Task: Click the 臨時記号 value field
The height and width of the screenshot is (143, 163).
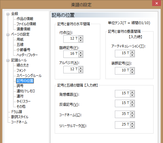Action: pos(71,54)
